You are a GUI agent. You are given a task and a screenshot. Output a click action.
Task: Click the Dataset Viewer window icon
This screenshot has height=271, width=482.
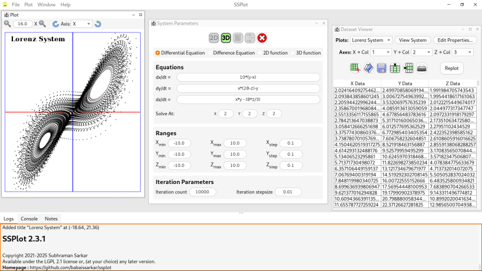click(337, 29)
